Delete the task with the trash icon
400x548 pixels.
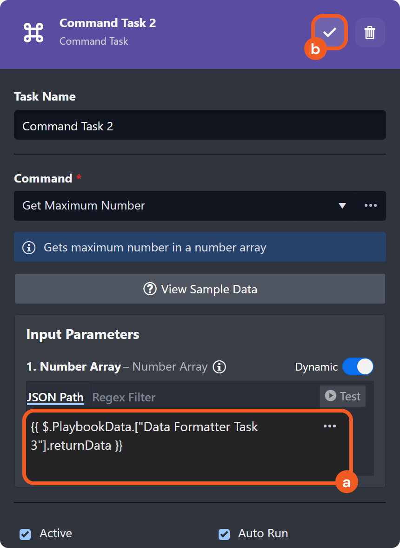(x=370, y=33)
